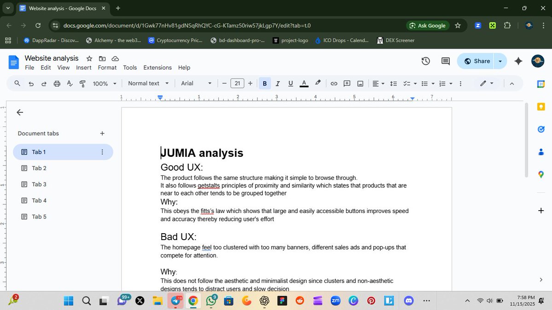This screenshot has height=310, width=552.
Task: Open the highlight color picker
Action: tap(318, 83)
